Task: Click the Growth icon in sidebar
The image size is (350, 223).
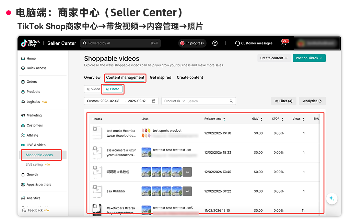Action: coord(23,174)
